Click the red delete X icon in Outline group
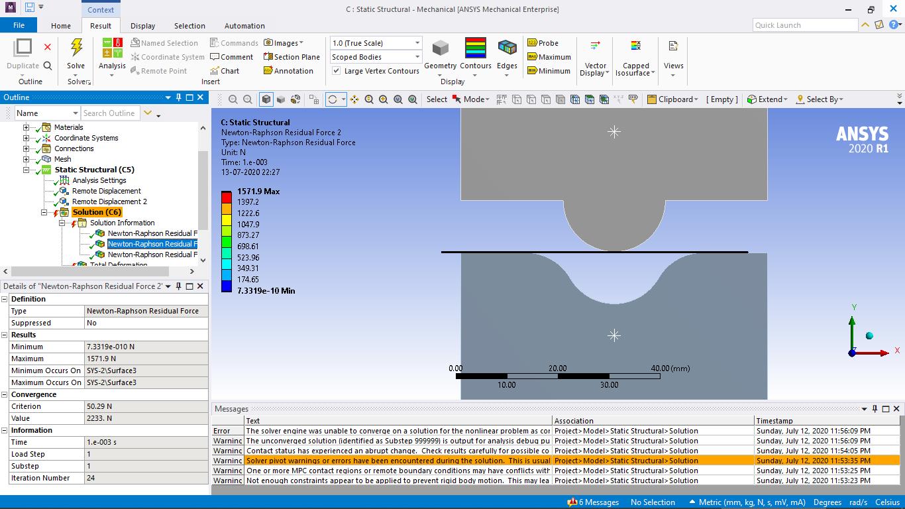The height and width of the screenshot is (509, 905). (48, 47)
